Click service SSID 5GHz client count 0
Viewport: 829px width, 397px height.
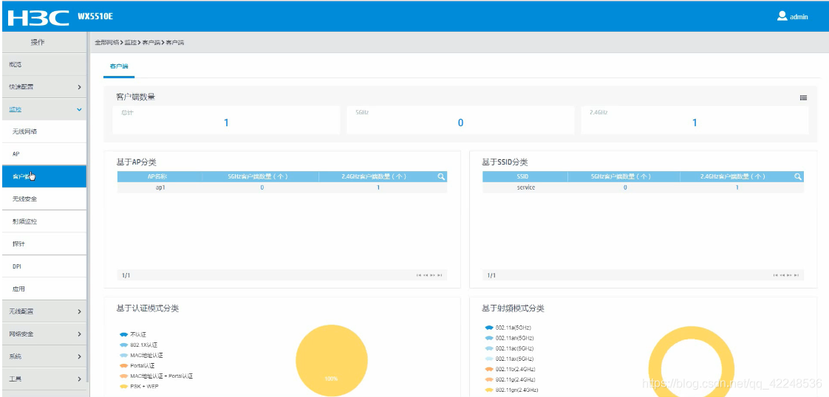coord(625,187)
